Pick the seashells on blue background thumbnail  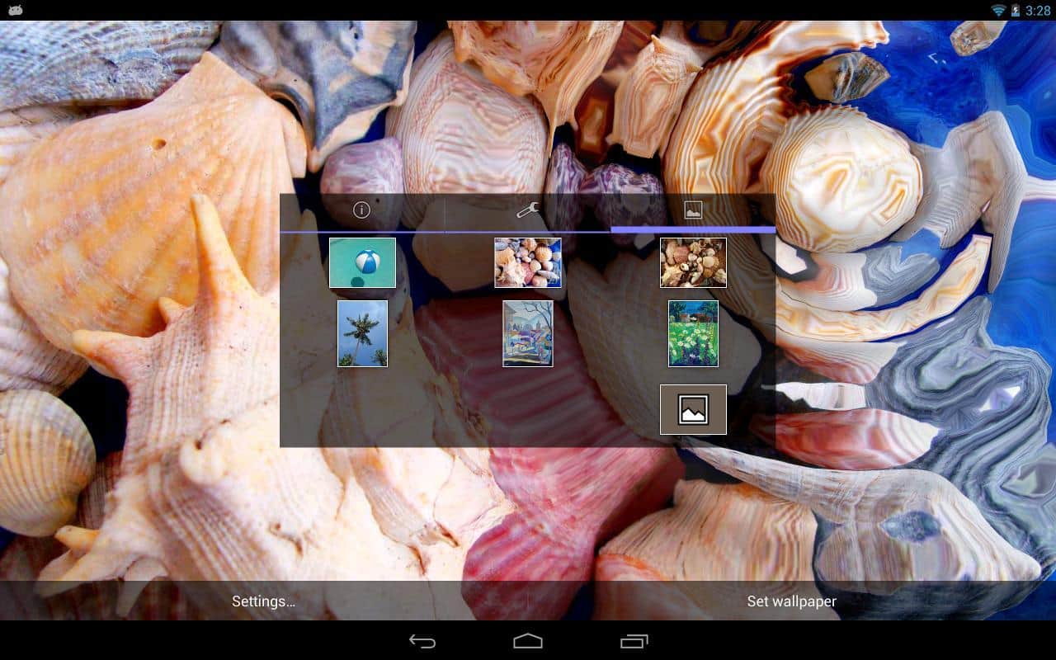point(528,262)
